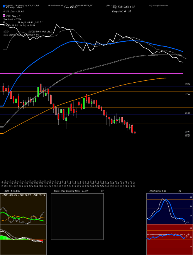Image resolution: width=193 pixels, height=255 pixels.
Task: Select the ADX signal SELL text
Action: (x=21, y=35)
